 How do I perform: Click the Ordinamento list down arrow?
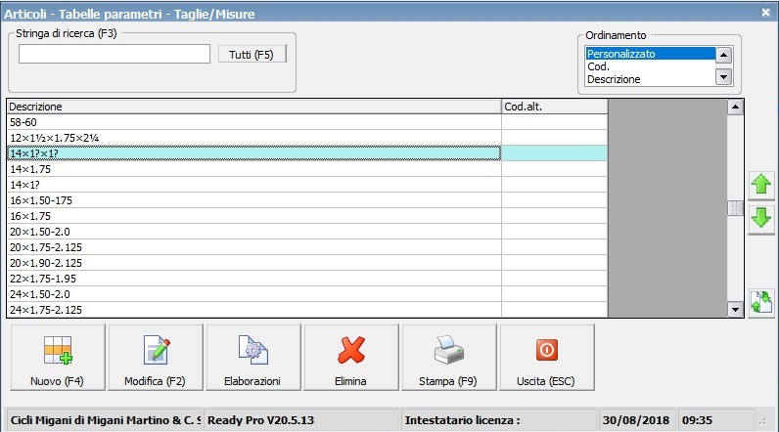pos(724,77)
